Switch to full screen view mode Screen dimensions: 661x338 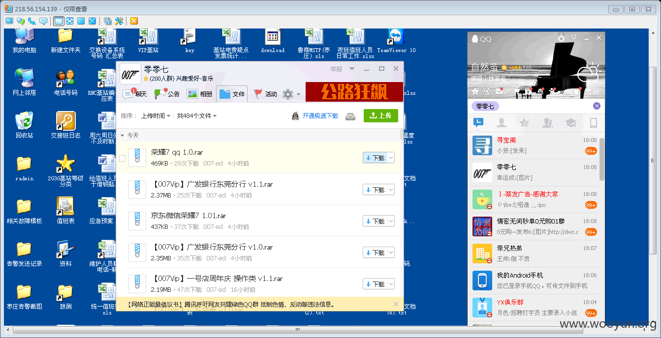pos(80,21)
